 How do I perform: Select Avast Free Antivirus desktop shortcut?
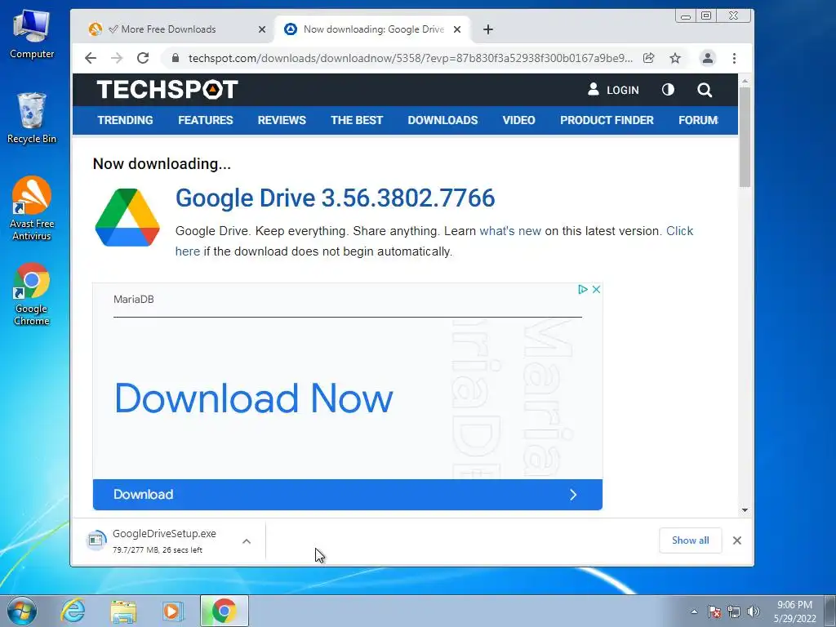pos(32,208)
